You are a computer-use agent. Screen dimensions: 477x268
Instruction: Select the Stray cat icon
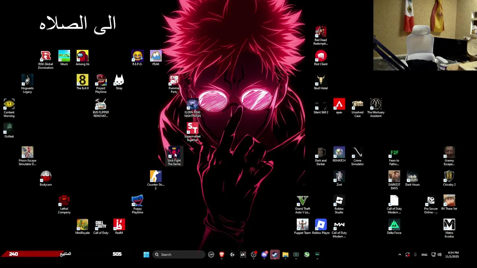point(119,82)
